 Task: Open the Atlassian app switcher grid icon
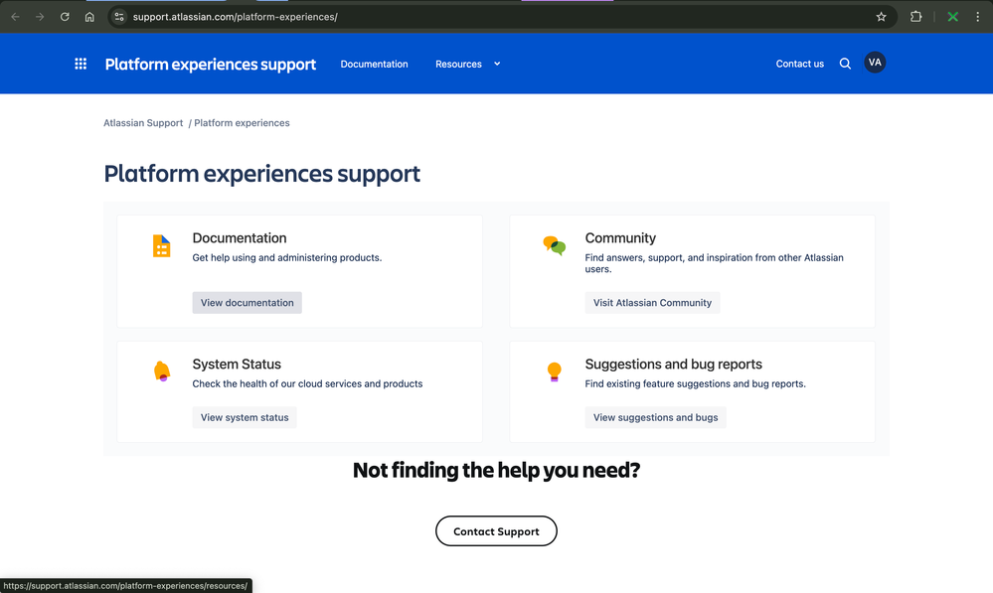coord(81,64)
